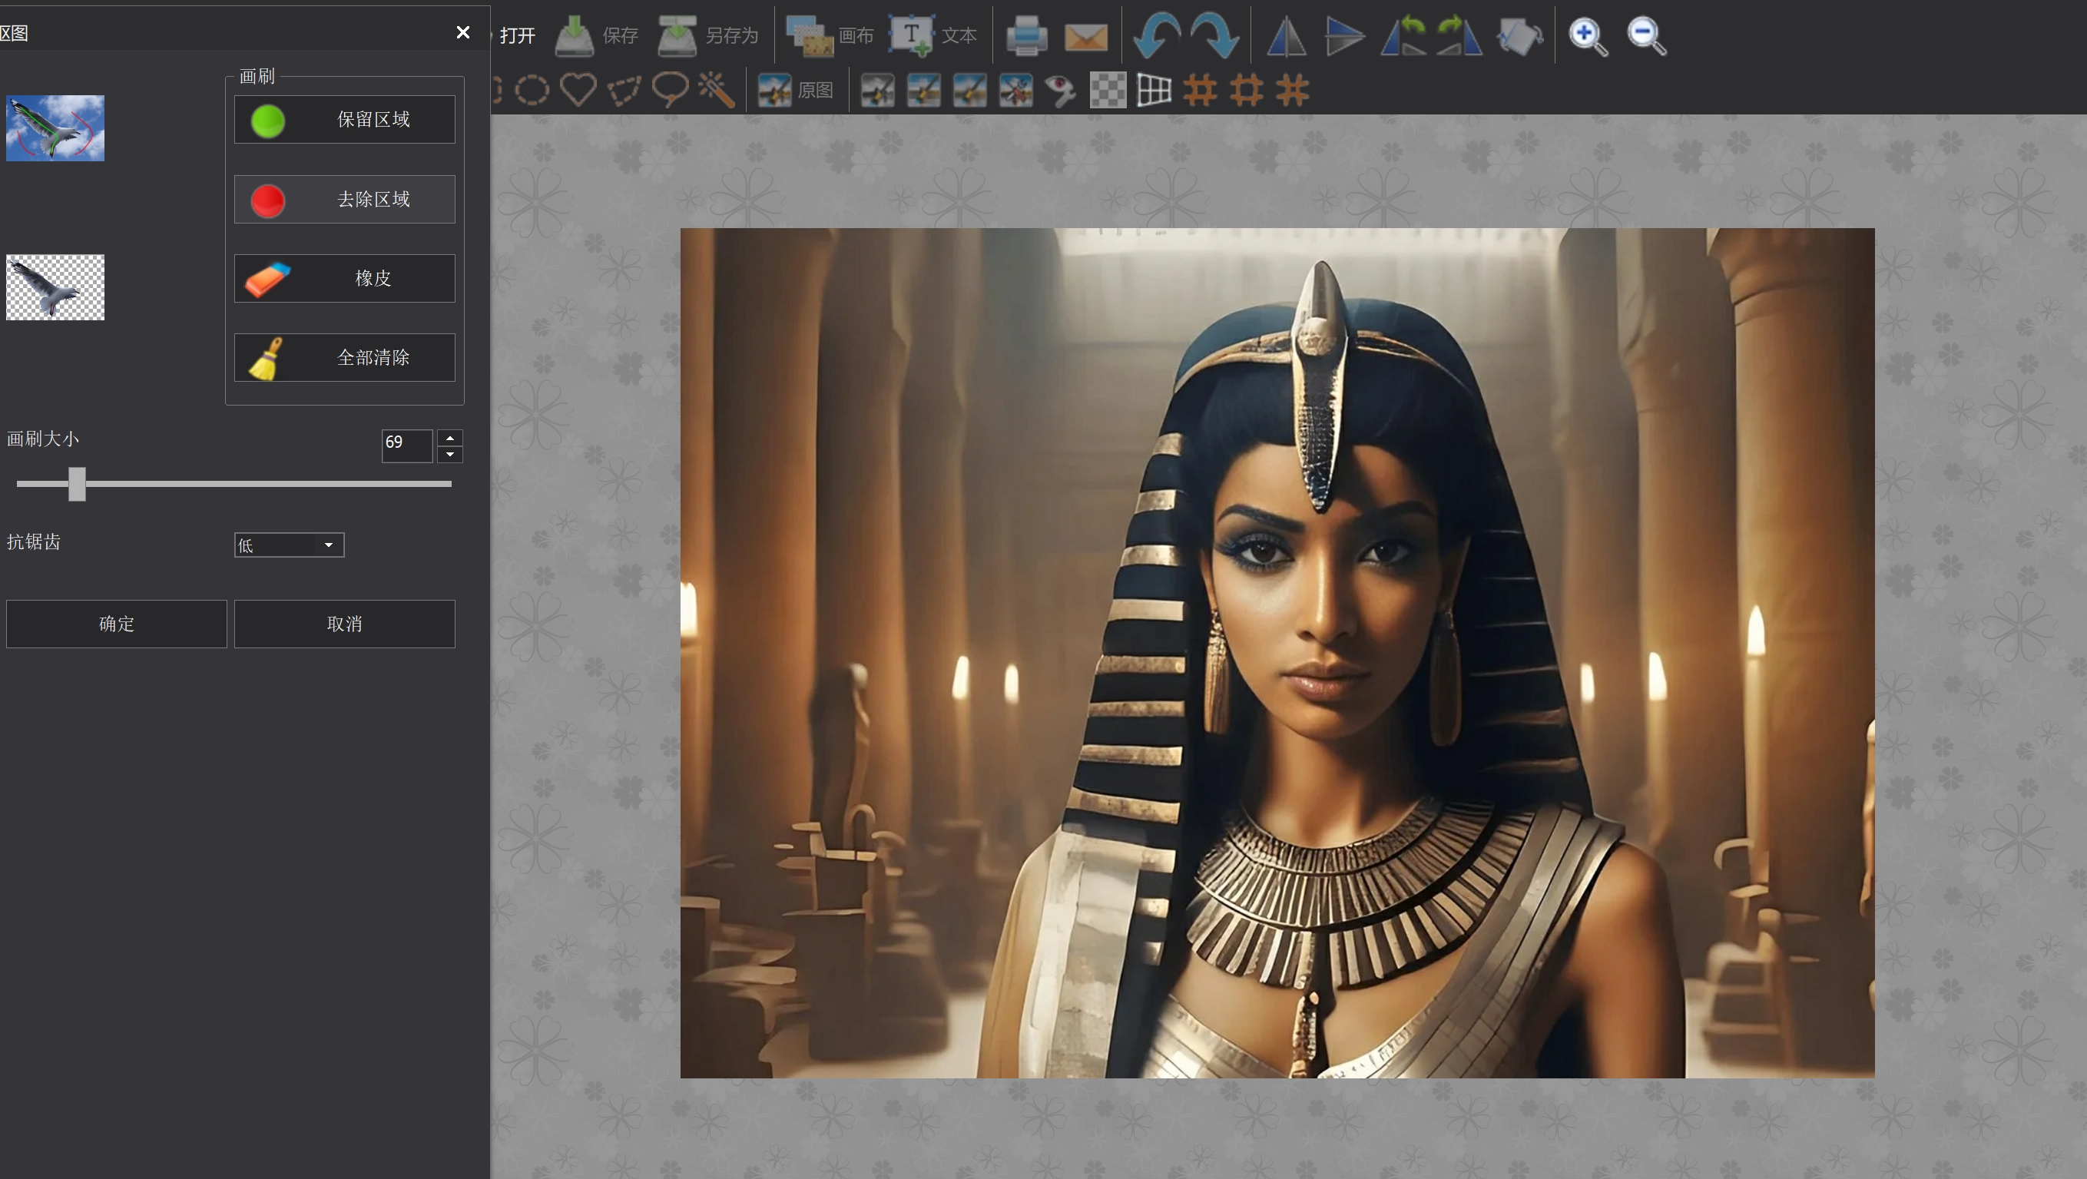Viewport: 2087px width, 1179px height.
Task: Click the red-eye removal icon
Action: [x=1061, y=90]
